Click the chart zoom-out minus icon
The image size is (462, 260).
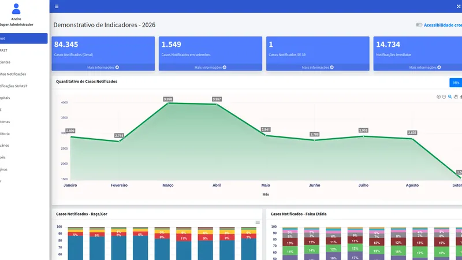[444, 96]
